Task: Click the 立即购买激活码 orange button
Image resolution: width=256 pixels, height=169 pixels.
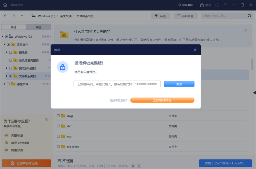Action: point(162,100)
